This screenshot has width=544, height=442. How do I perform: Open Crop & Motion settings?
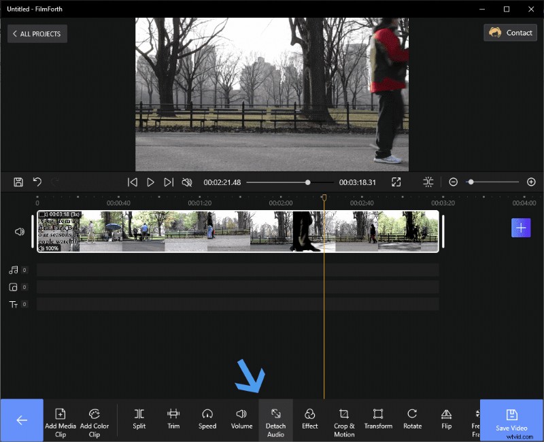(x=343, y=420)
